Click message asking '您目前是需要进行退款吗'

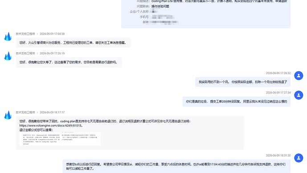coord(69,62)
